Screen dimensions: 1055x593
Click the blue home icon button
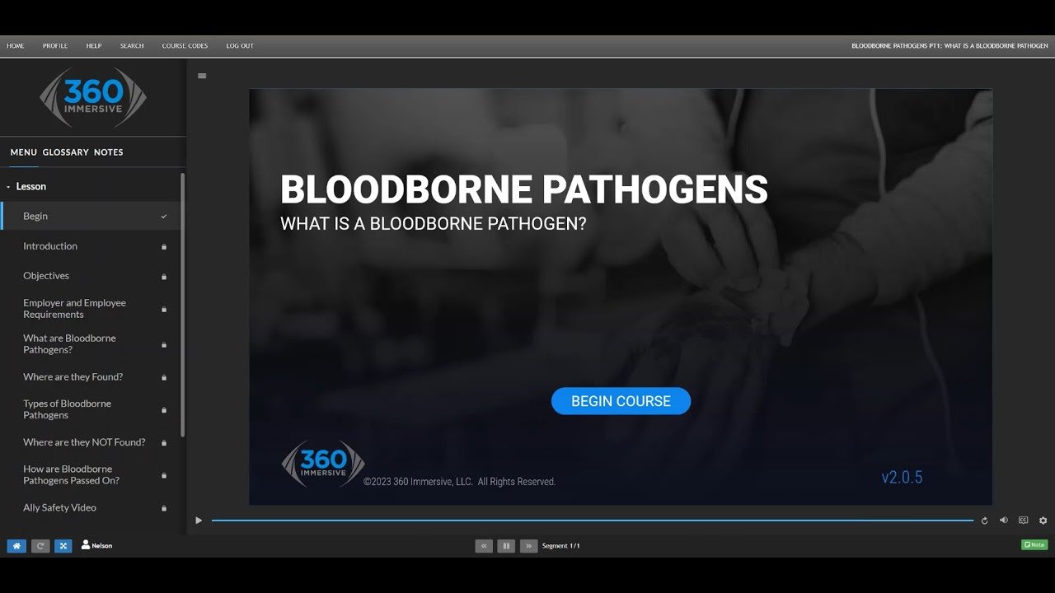click(x=16, y=545)
